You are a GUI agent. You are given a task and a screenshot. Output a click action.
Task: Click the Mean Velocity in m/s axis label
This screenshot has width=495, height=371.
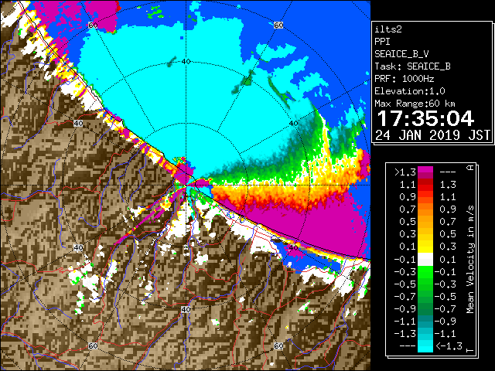pos(470,260)
